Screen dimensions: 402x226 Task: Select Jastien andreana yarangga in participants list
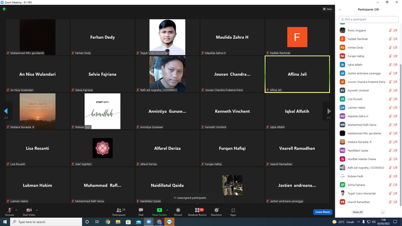[368, 73]
